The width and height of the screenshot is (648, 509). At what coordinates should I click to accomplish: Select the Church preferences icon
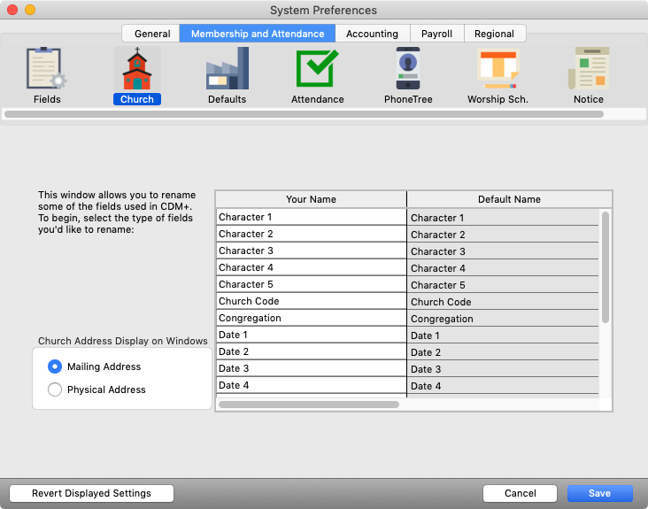137,70
